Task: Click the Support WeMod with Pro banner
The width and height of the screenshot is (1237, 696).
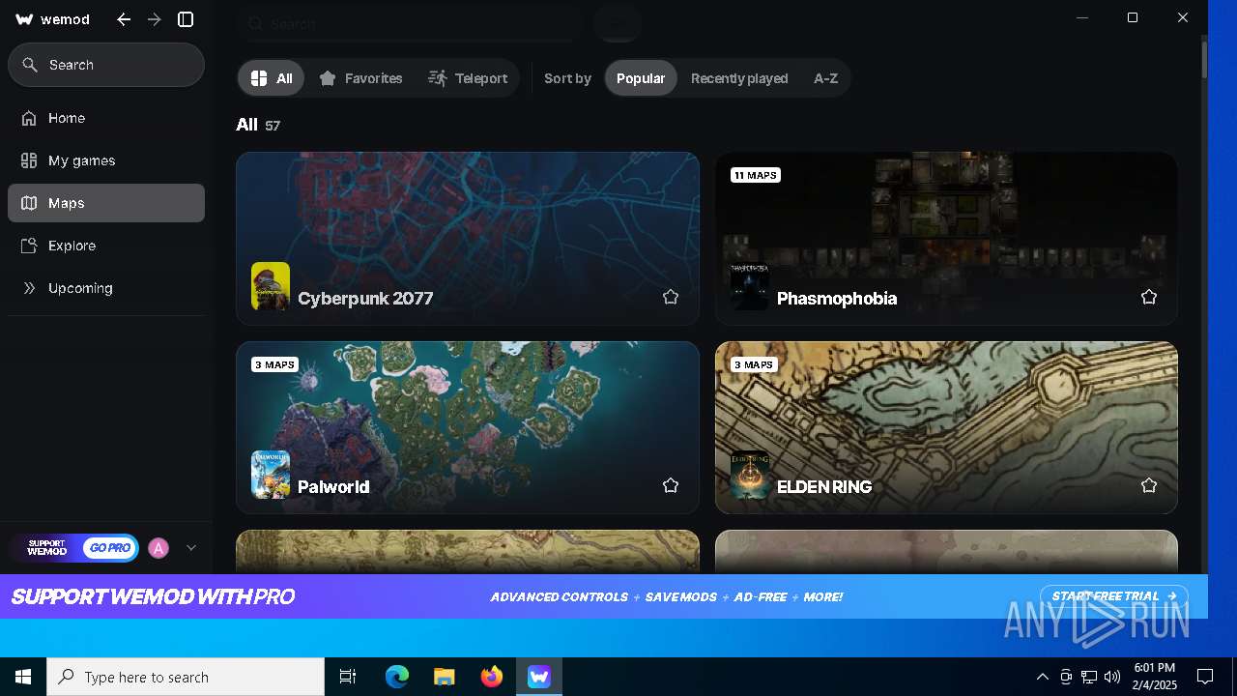Action: pos(604,596)
